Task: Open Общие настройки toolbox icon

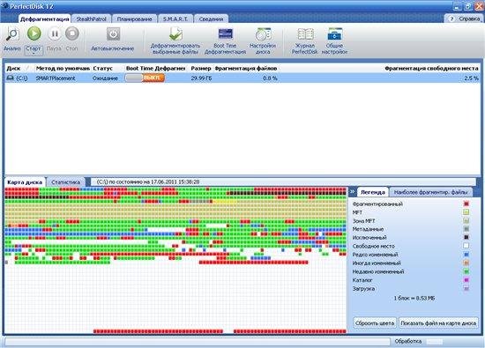Action: pos(335,34)
